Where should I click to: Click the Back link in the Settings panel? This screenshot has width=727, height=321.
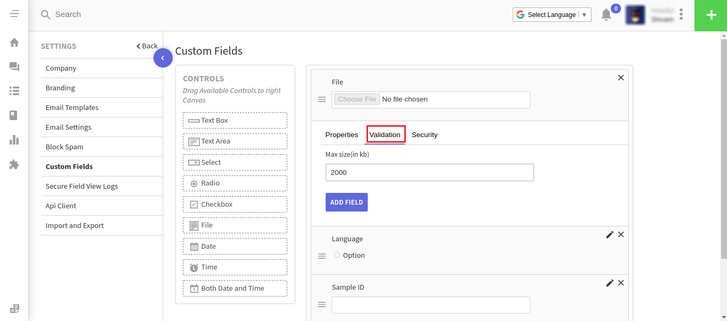[x=147, y=46]
